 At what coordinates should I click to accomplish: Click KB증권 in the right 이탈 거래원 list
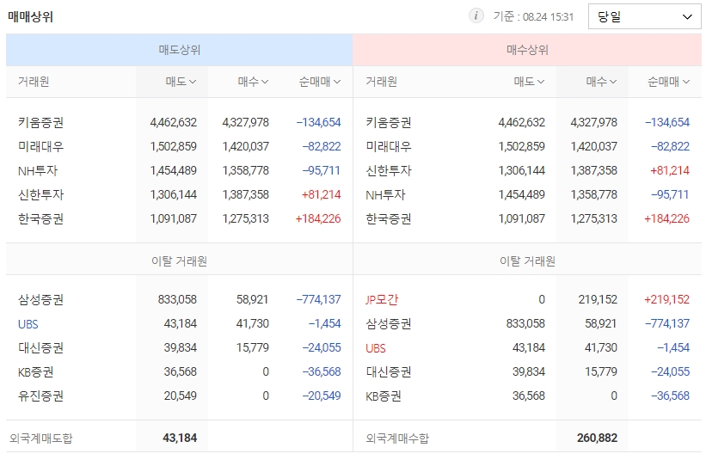384,396
